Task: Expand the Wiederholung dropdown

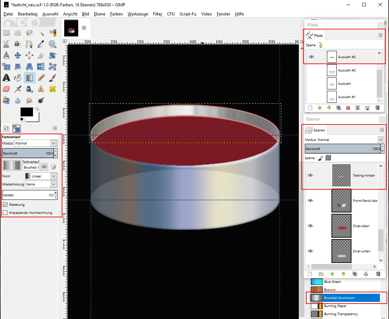Action: [41, 184]
